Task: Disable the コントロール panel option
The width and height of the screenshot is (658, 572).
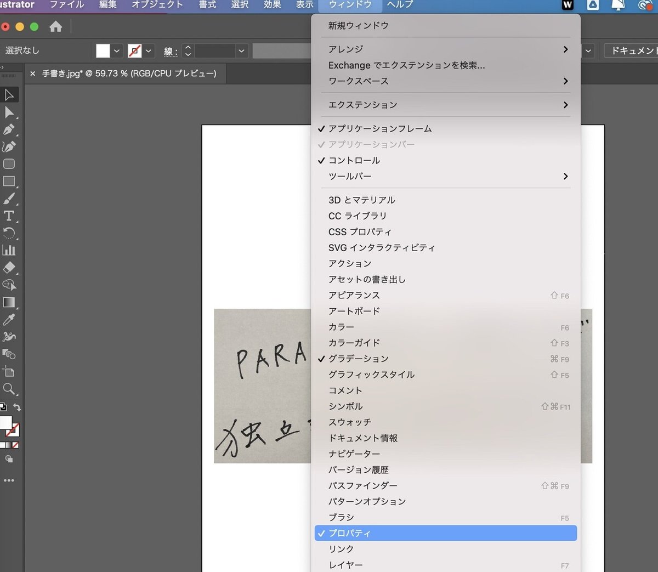Action: pyautogui.click(x=354, y=161)
